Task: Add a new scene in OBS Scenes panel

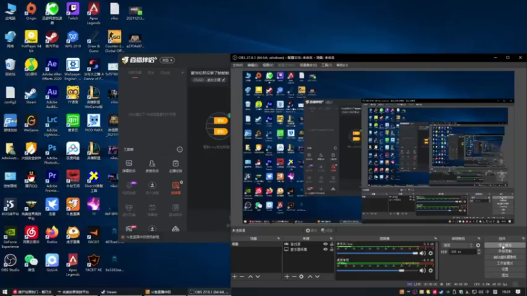Action: click(235, 276)
